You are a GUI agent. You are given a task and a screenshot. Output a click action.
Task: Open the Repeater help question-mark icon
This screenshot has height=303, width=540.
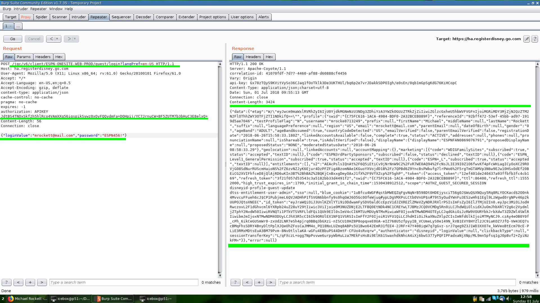point(535,39)
